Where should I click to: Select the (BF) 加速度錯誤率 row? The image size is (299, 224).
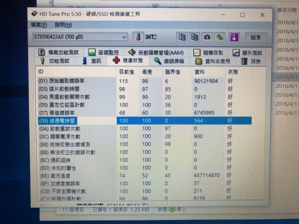point(145,183)
